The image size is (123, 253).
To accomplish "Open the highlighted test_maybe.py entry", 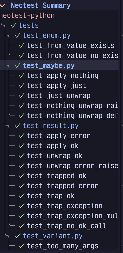I will click(x=49, y=66).
